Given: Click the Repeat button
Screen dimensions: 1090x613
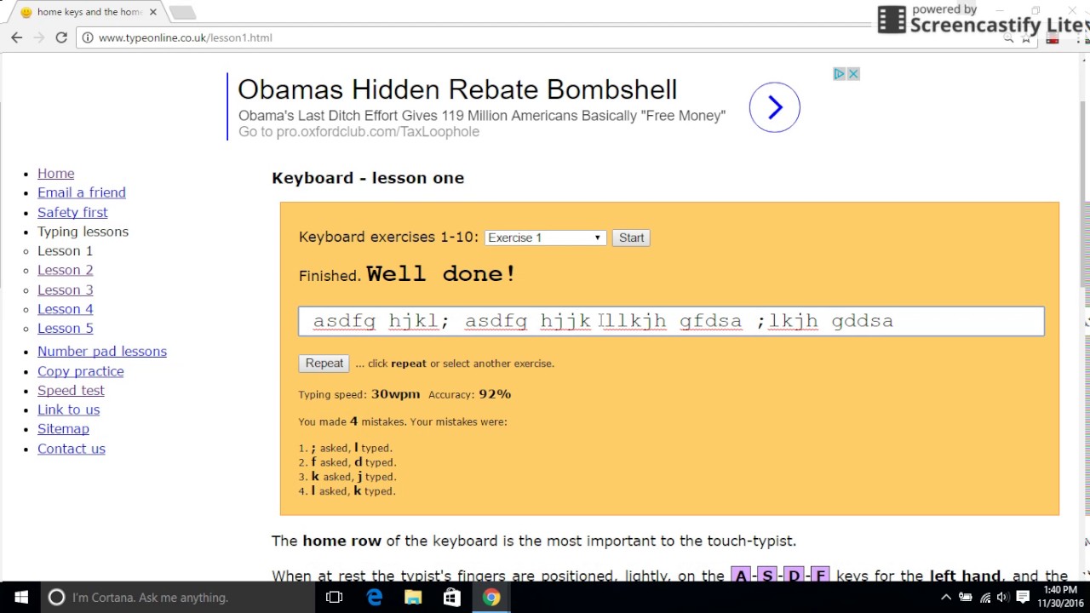Looking at the screenshot, I should 324,363.
